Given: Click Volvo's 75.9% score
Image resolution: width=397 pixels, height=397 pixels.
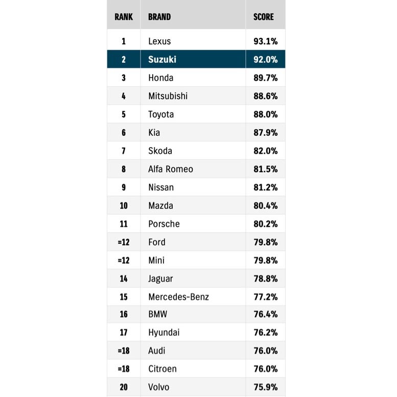Looking at the screenshot, I should 266,387.
